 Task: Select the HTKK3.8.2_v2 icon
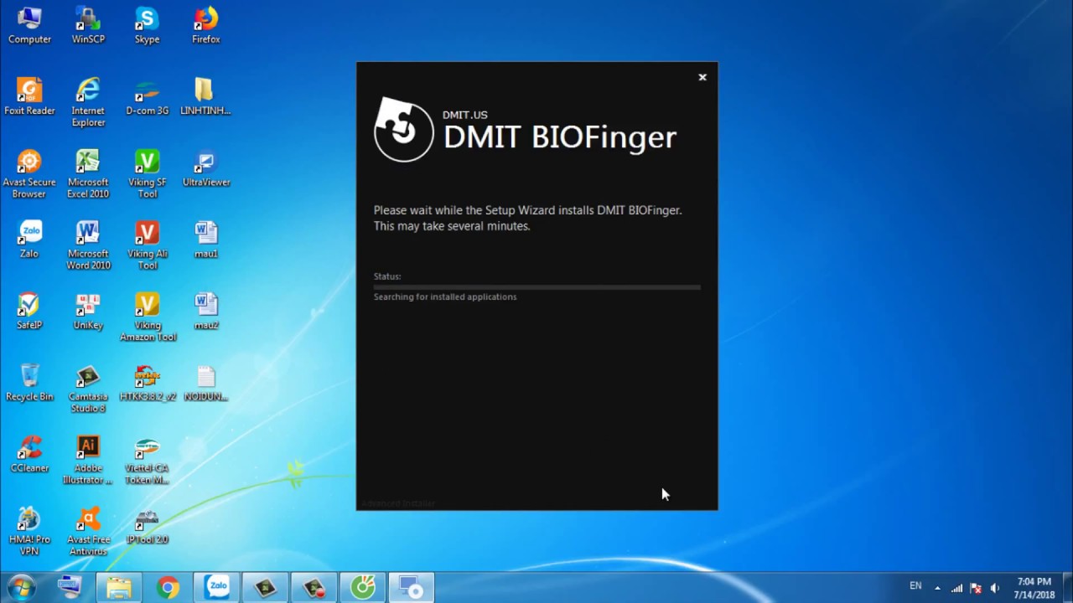click(147, 382)
